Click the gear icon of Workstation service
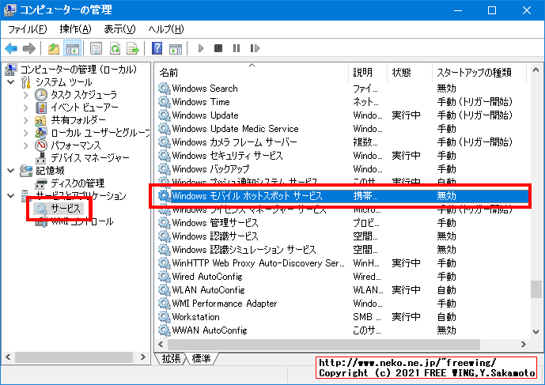This screenshot has height=385, width=545. 164,317
